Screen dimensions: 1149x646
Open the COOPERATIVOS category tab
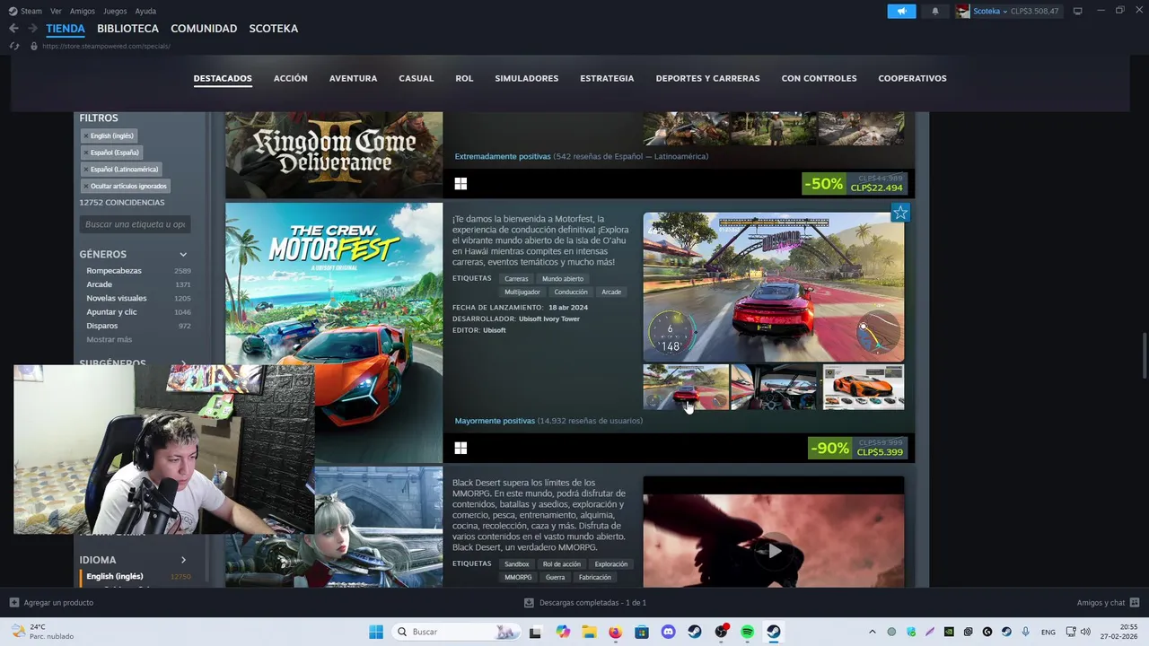(912, 78)
